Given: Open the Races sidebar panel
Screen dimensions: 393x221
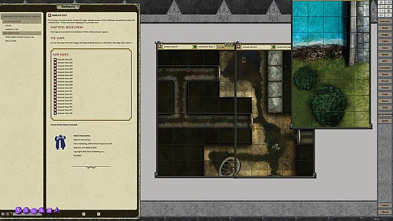Looking at the screenshot, I should click(x=385, y=101).
